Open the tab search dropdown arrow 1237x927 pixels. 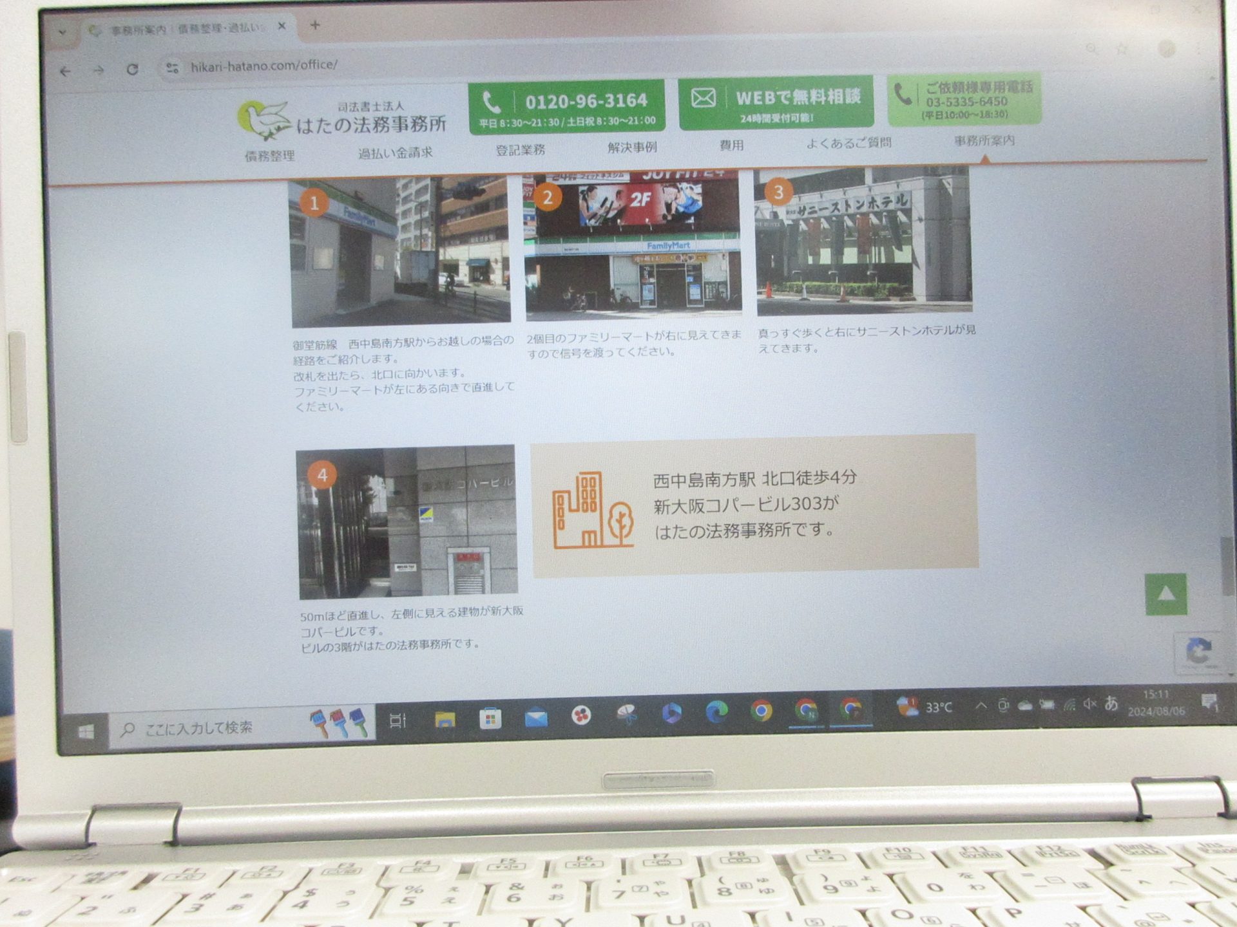click(x=62, y=32)
